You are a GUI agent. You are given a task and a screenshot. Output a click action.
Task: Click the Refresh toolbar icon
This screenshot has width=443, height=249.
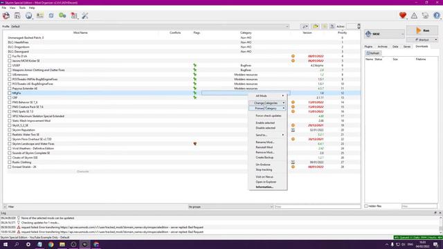coord(51,16)
